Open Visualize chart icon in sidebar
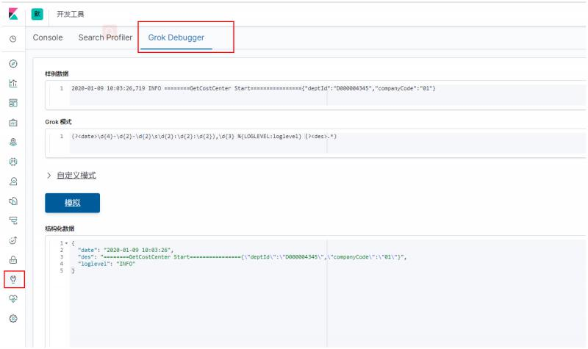Screen dimensions: 588x349 click(x=13, y=83)
